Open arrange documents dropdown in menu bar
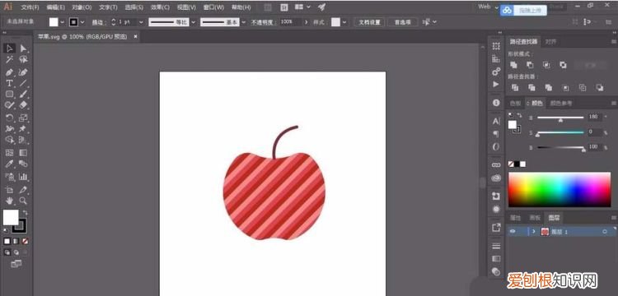The width and height of the screenshot is (618, 296). pos(302,7)
